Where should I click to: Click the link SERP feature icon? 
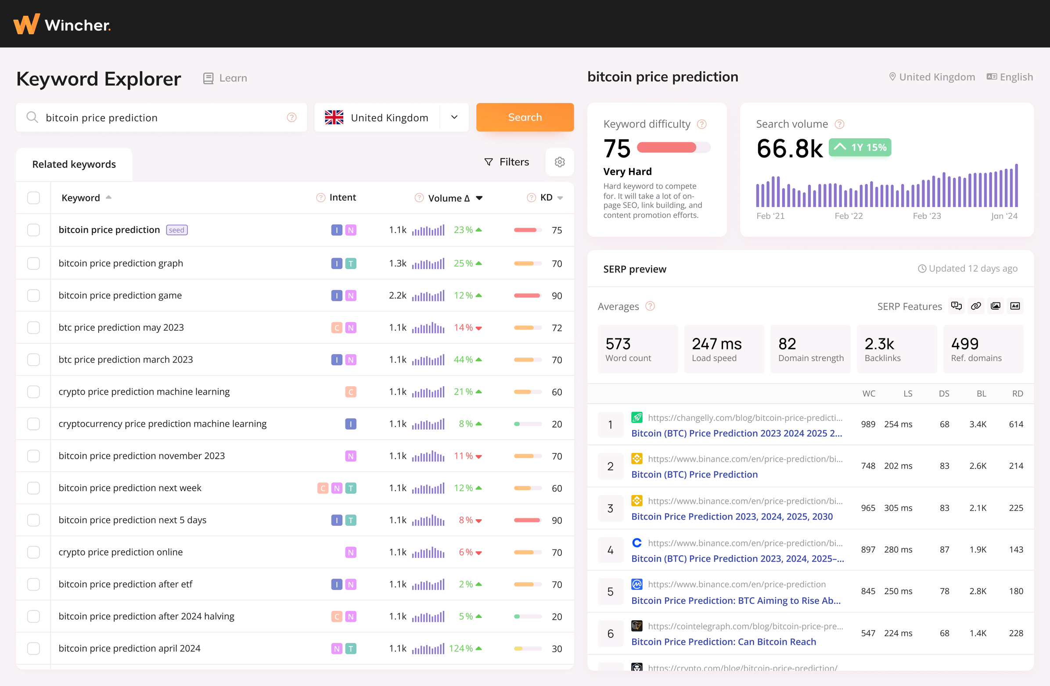[x=976, y=306]
